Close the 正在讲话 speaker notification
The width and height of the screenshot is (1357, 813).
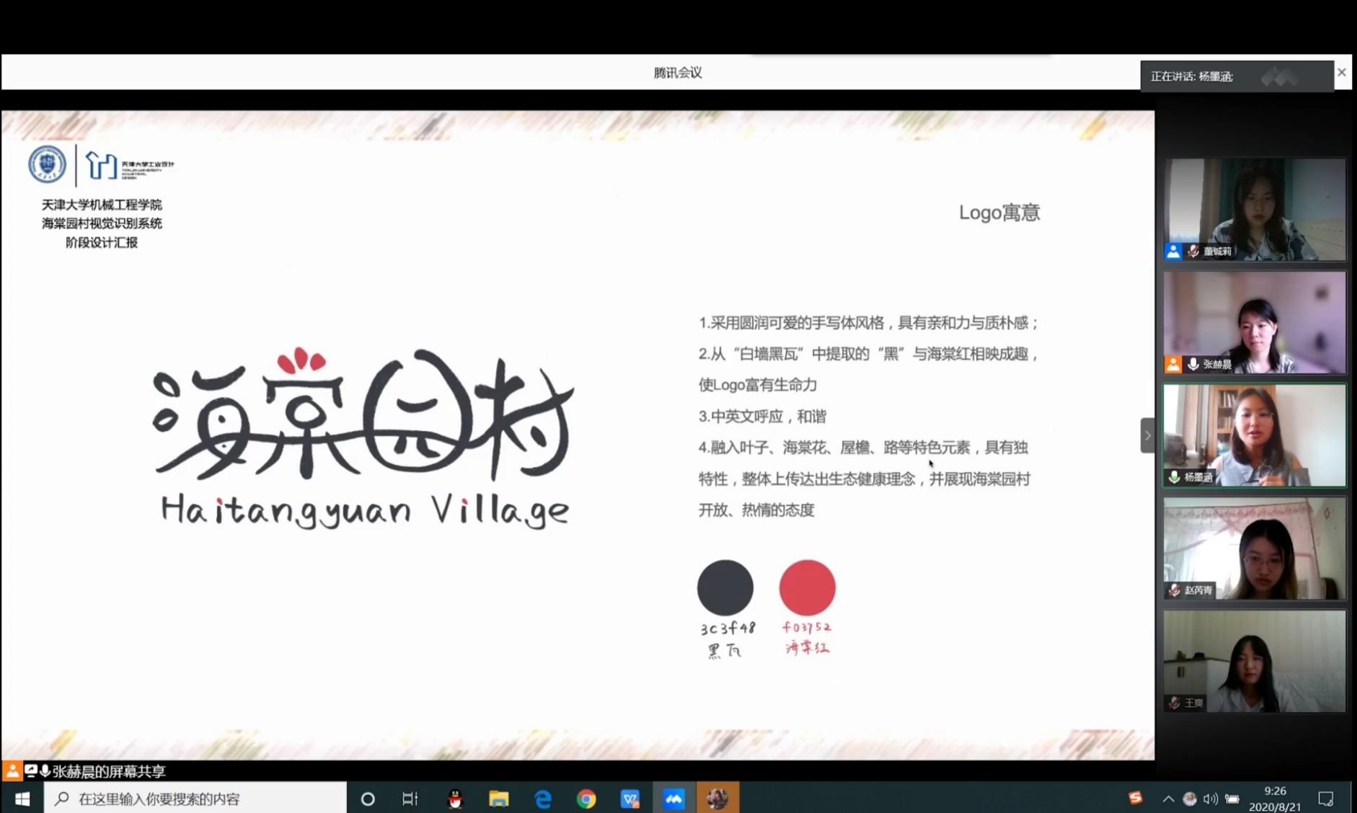click(1341, 73)
